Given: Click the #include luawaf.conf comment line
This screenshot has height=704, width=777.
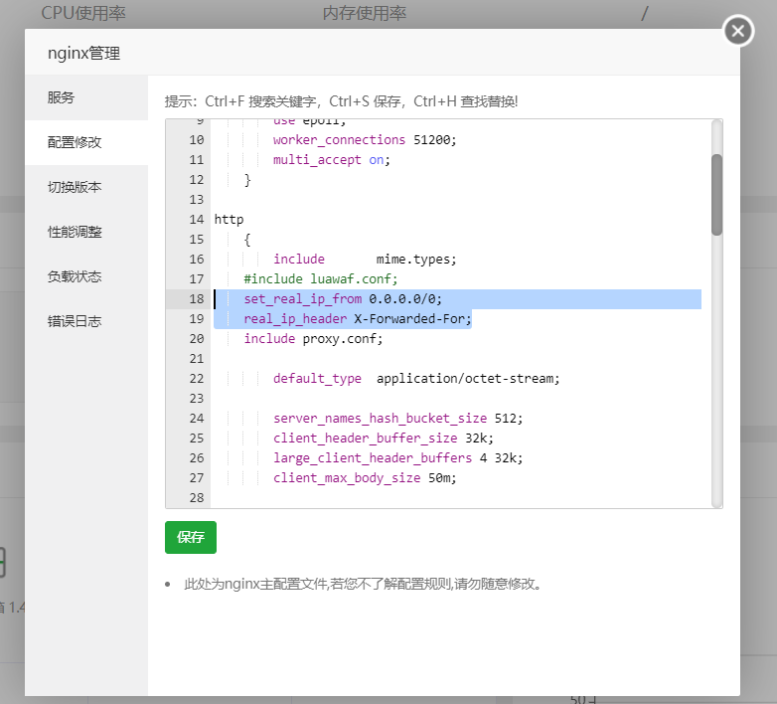Looking at the screenshot, I should pyautogui.click(x=321, y=279).
